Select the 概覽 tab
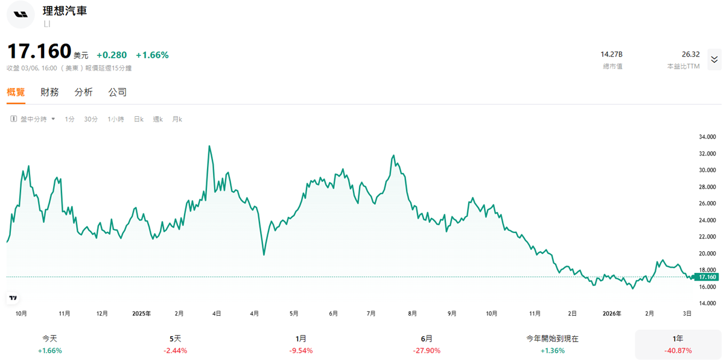The height and width of the screenshot is (362, 724). pyautogui.click(x=16, y=92)
